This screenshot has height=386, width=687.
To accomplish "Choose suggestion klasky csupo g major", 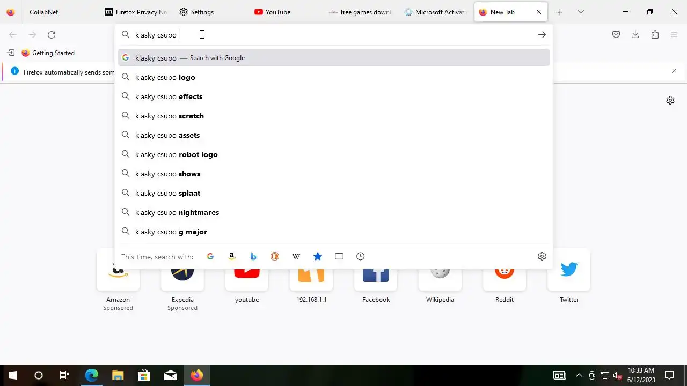I will point(334,232).
